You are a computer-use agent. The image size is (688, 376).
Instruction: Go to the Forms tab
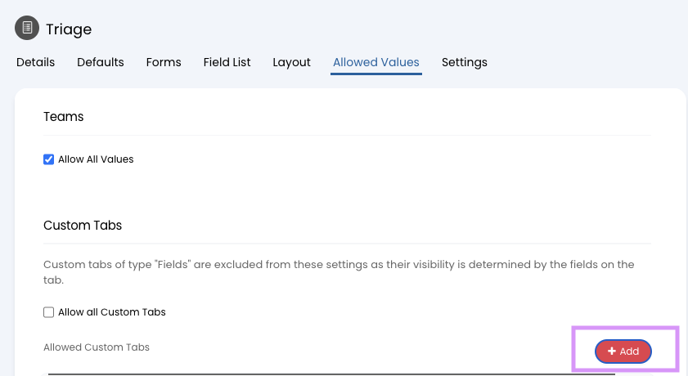pyautogui.click(x=164, y=62)
